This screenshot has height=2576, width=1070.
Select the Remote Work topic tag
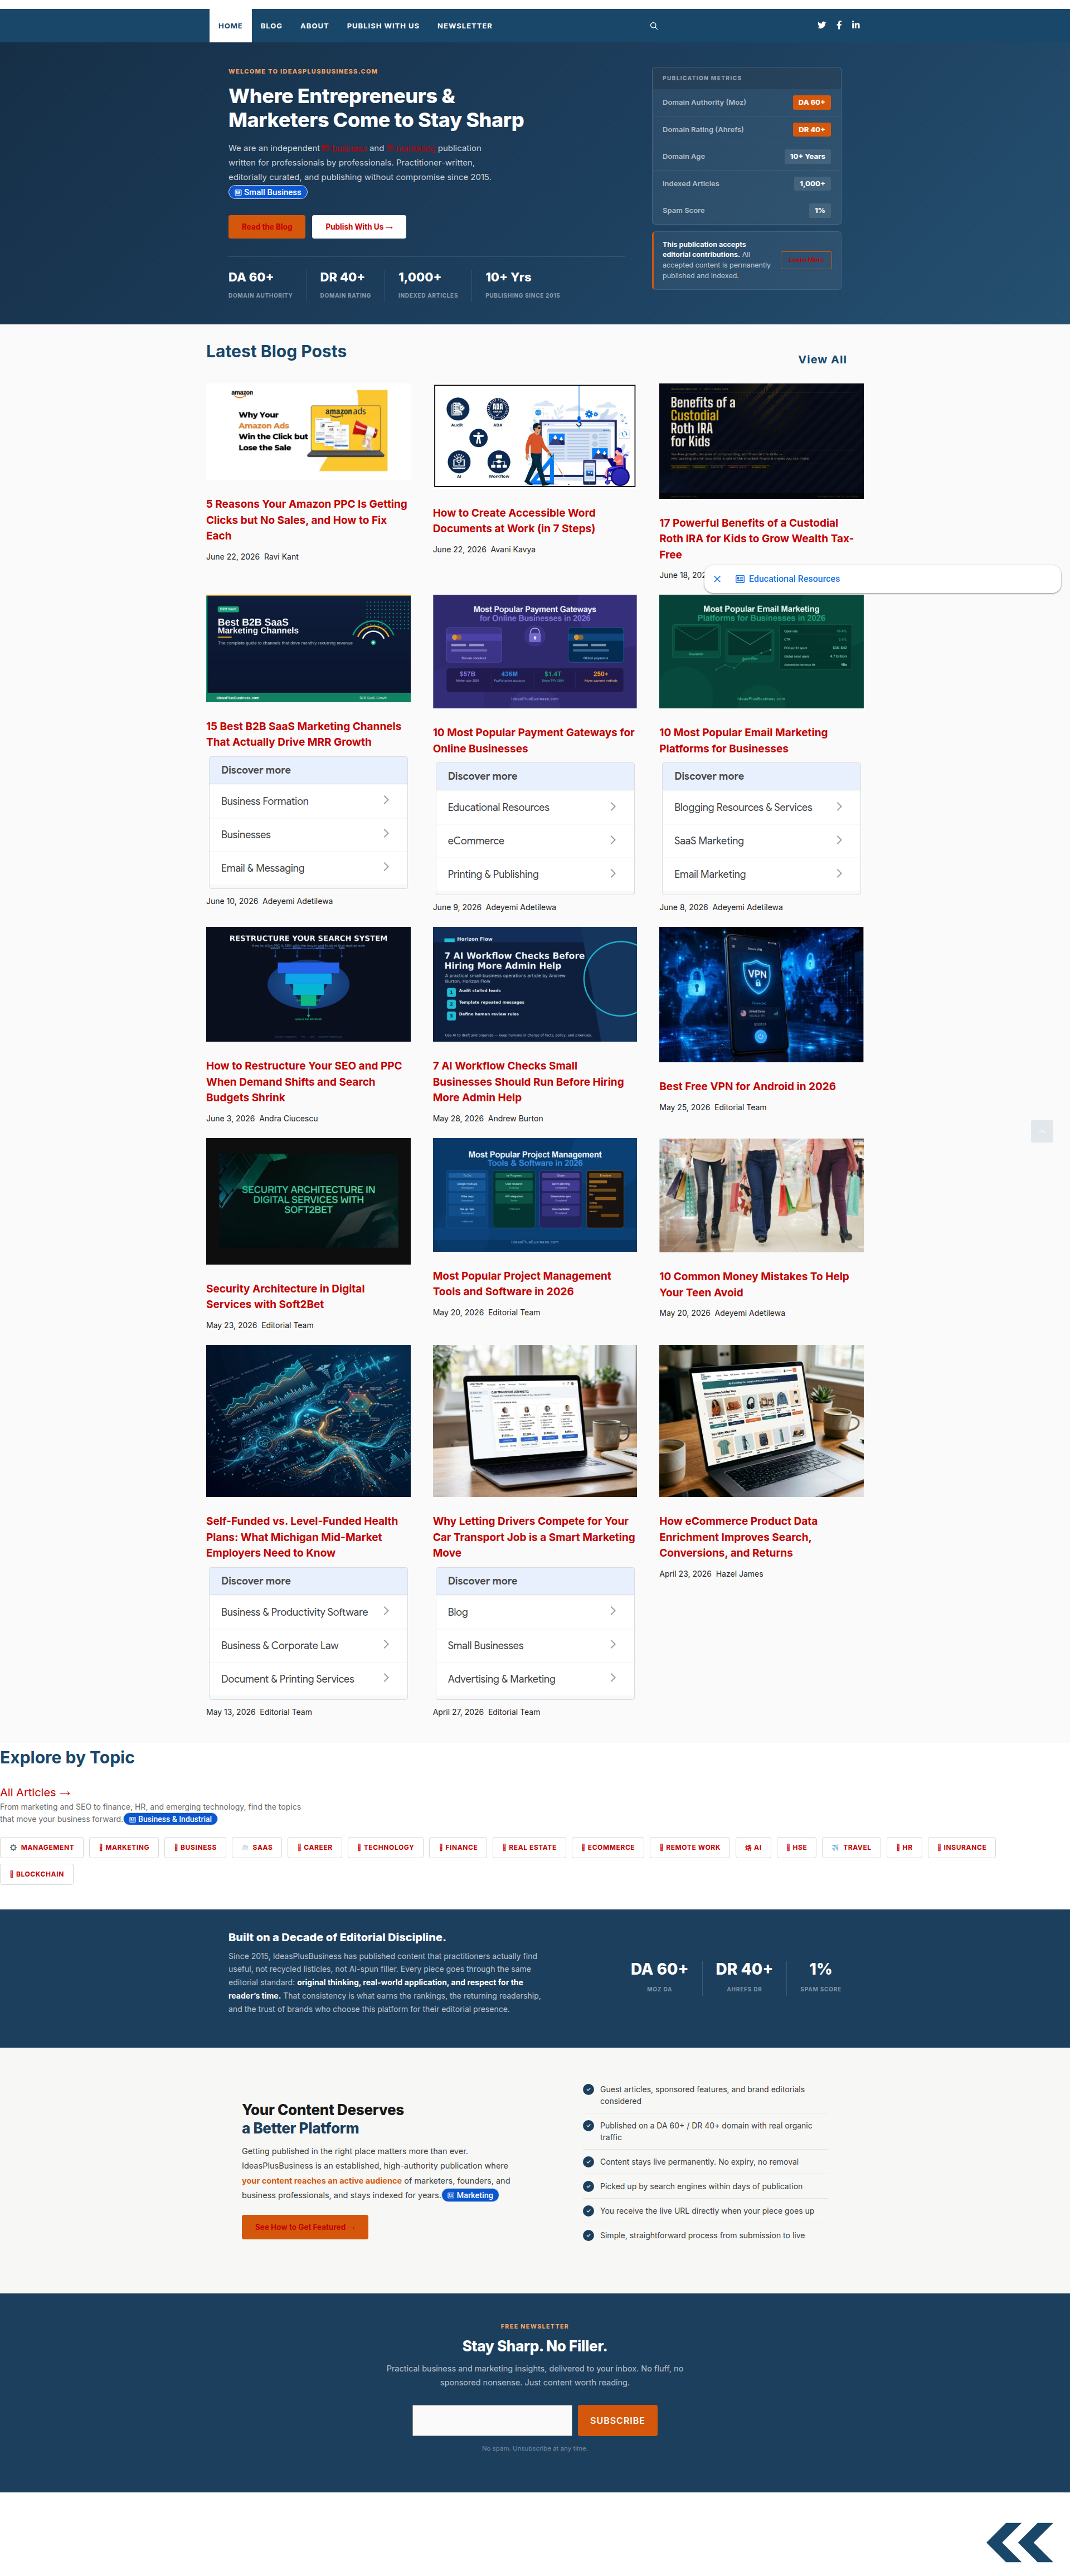[689, 1847]
